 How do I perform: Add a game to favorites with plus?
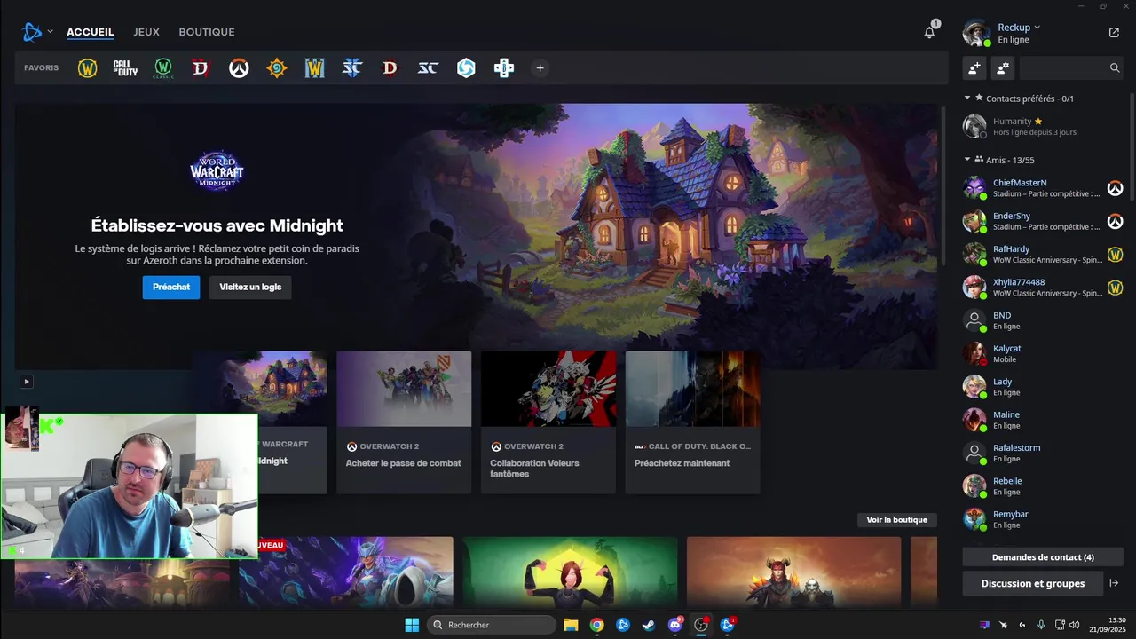[x=540, y=68]
